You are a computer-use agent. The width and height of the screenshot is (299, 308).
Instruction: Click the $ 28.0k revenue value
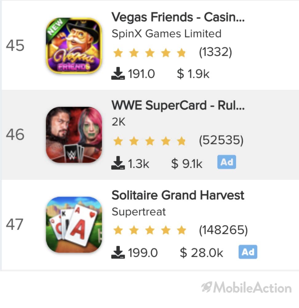(x=201, y=253)
